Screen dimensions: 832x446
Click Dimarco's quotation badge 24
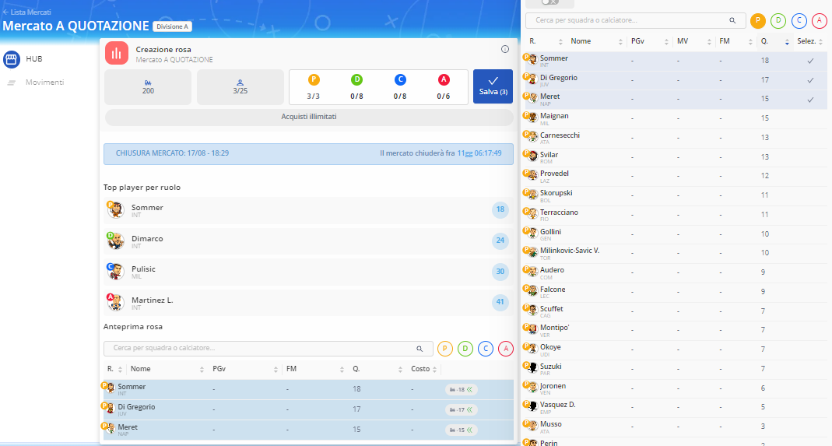[500, 241]
